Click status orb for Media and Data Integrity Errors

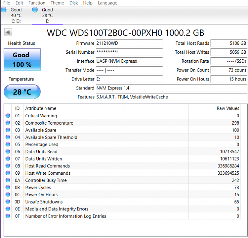8,209
